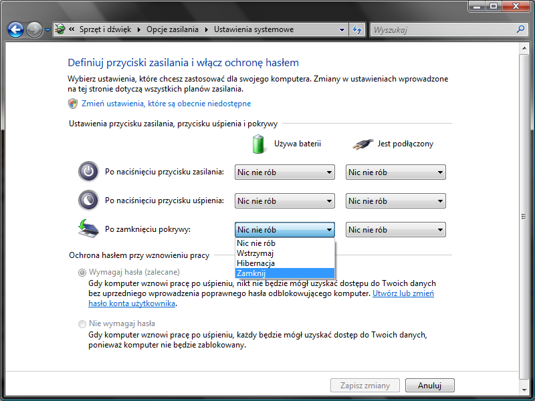Open the recent pages arrow beside the navigation buttons
The height and width of the screenshot is (401, 535).
click(x=47, y=30)
